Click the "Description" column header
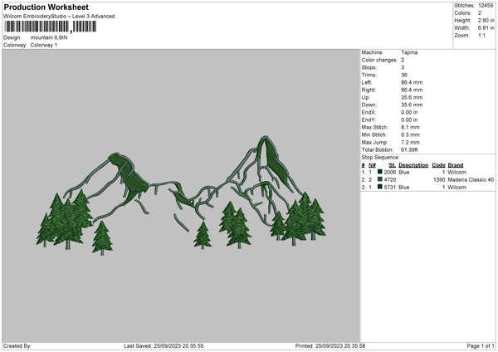Image resolution: width=498 pixels, height=352 pixels. point(413,165)
